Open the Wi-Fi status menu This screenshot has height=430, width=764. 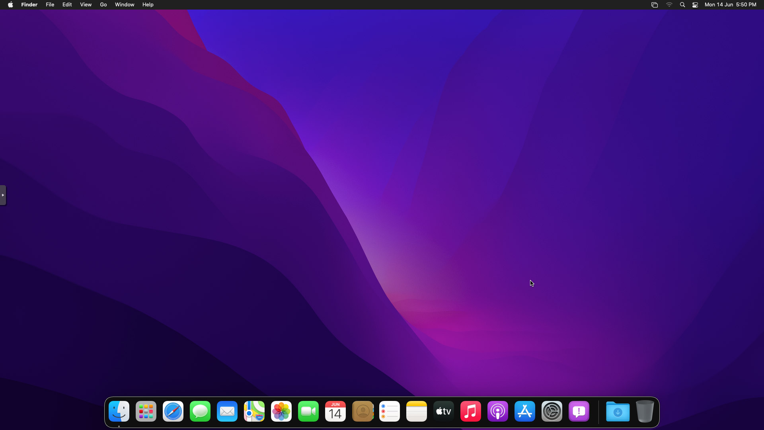669,5
